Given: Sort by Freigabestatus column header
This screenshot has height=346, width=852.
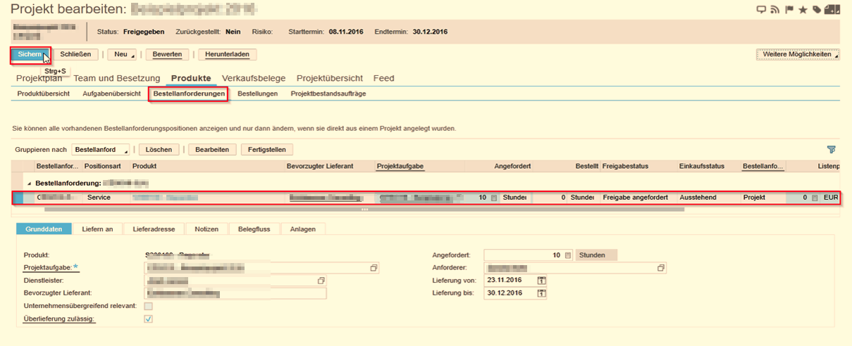Looking at the screenshot, I should click(x=626, y=166).
